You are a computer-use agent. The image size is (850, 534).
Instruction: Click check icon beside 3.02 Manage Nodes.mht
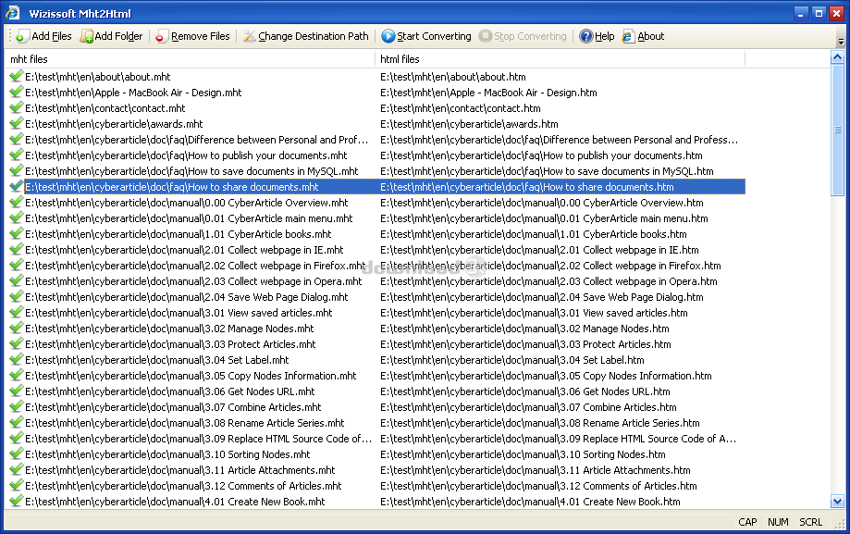click(x=17, y=328)
